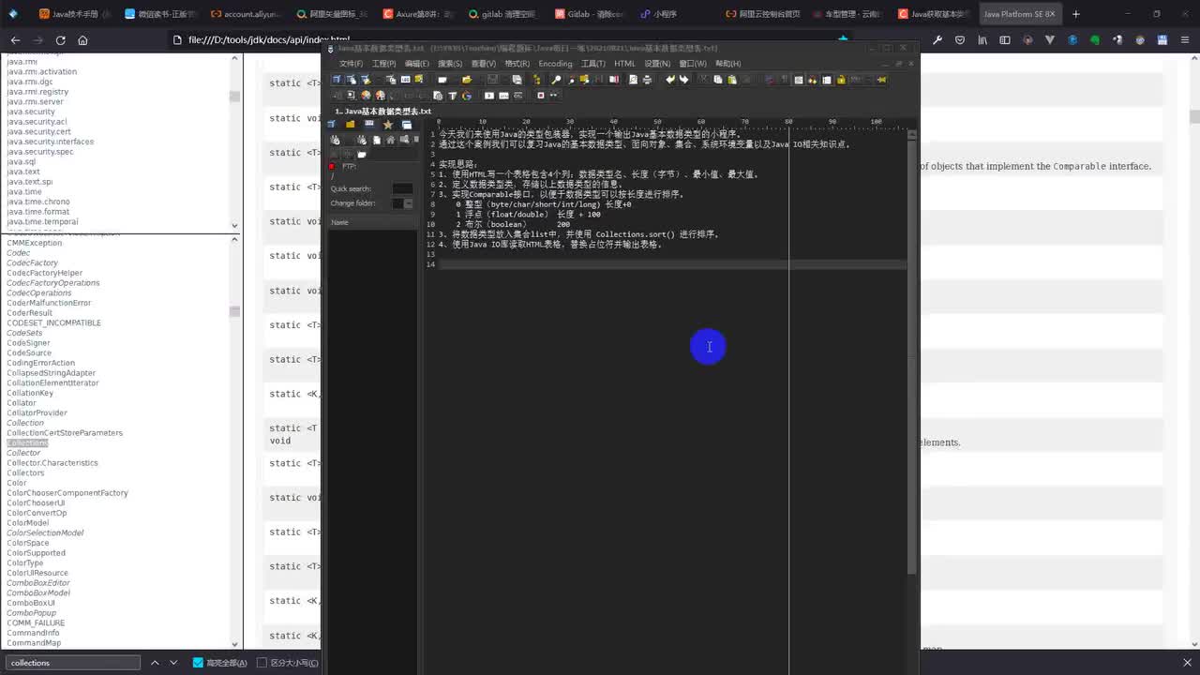
Task: Click the wrench icon in the browser toolbar
Action: [x=937, y=40]
